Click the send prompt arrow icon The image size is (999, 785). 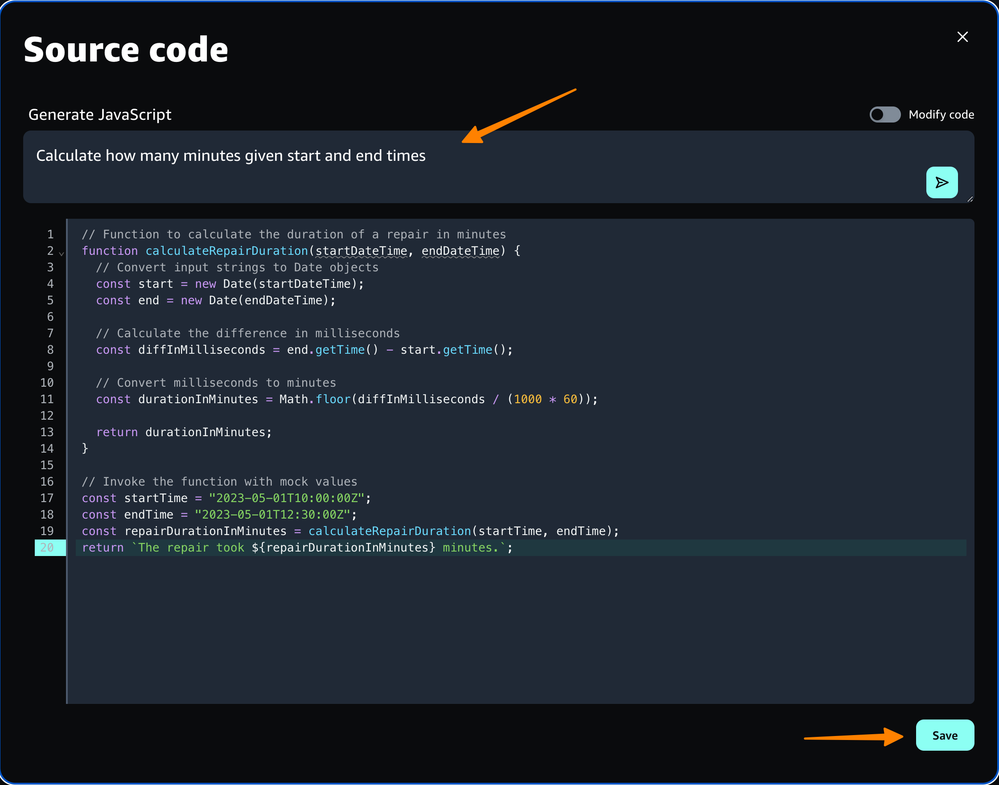(941, 183)
